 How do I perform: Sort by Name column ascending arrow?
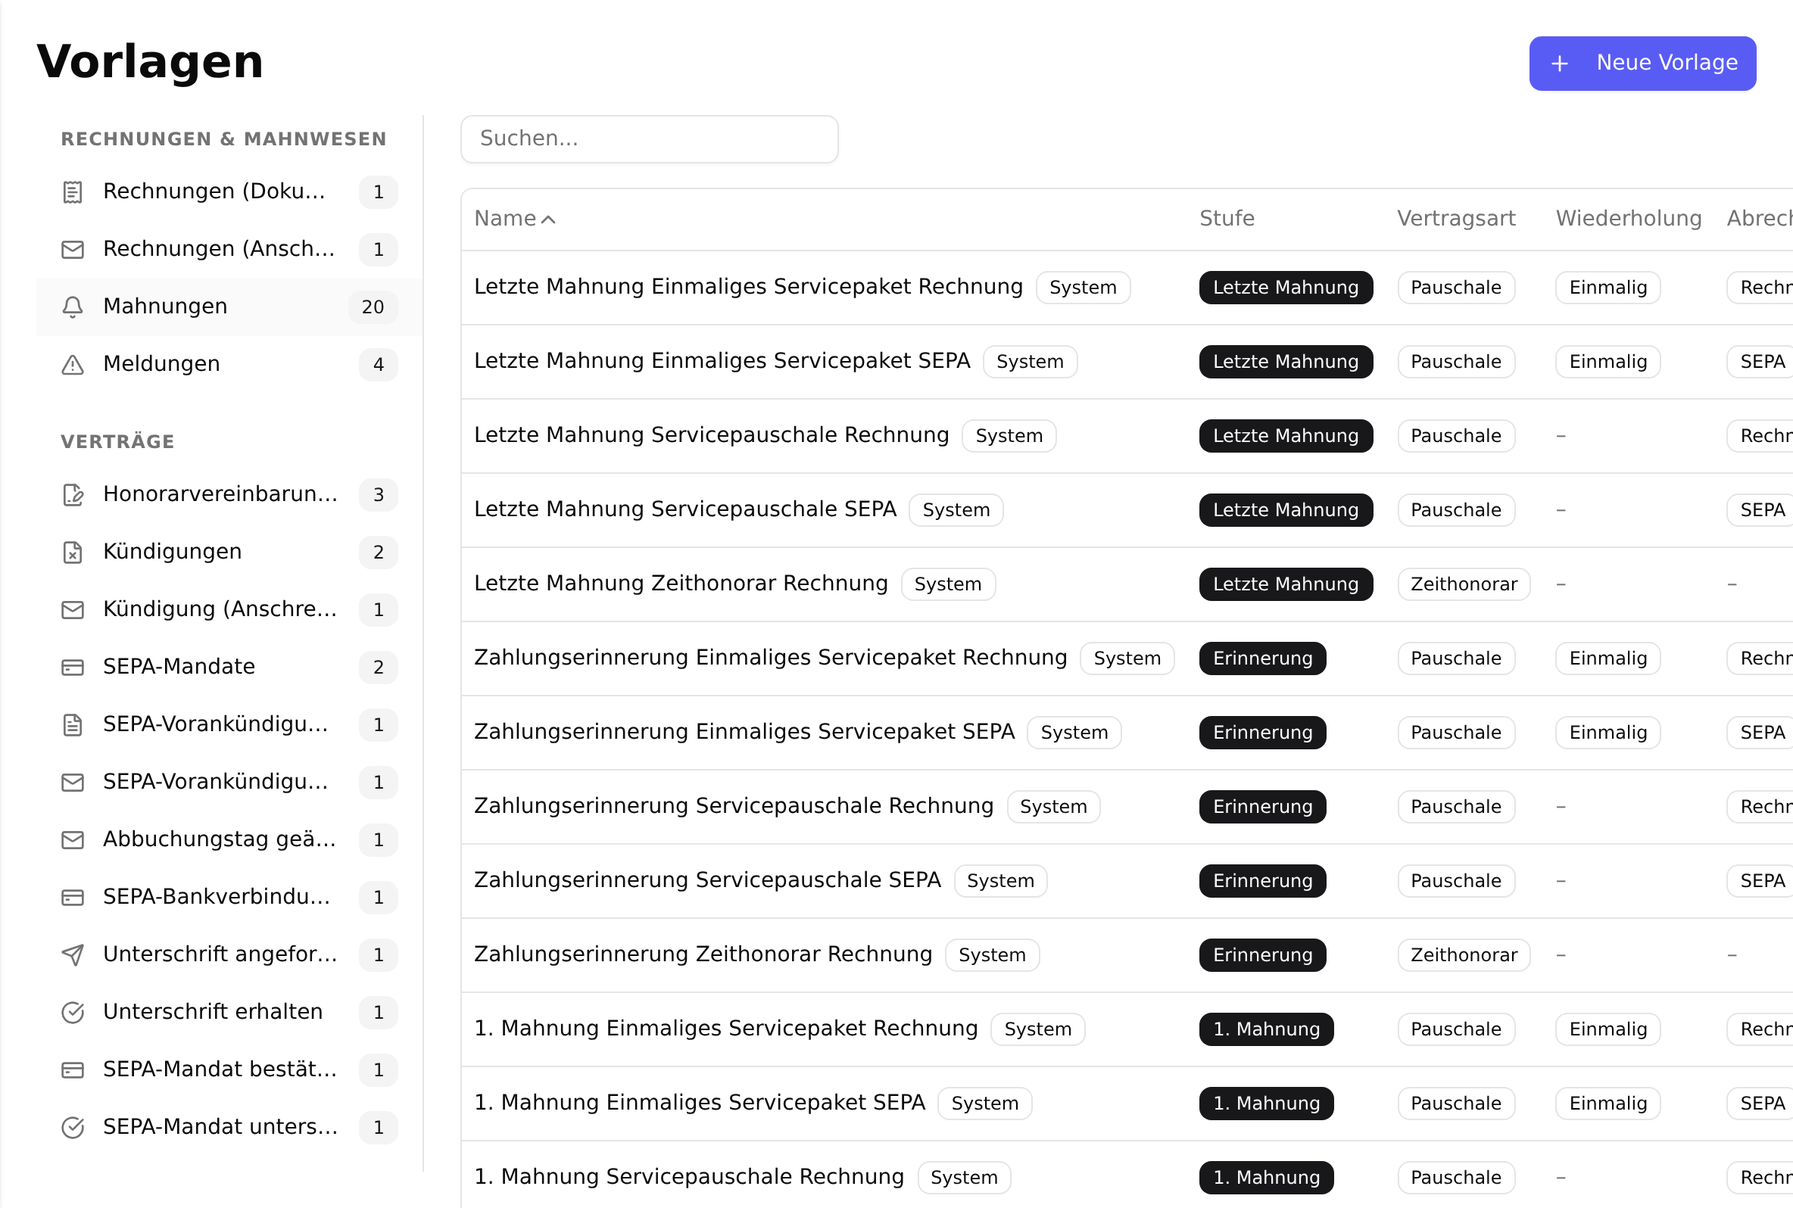tap(548, 219)
